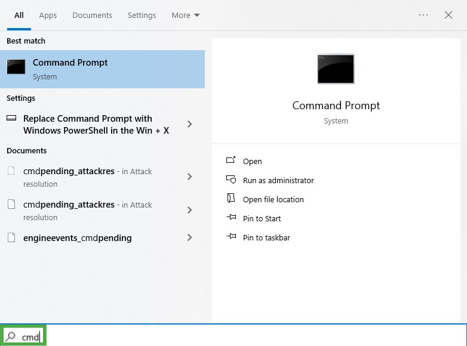Screen dimensions: 467x346
Task: Click file icon of second cmdpending_attackres
Action: 11,204
